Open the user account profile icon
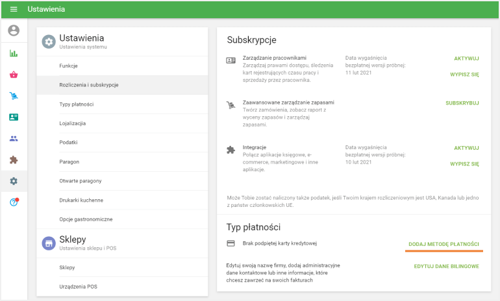Image resolution: width=500 pixels, height=301 pixels. (14, 30)
